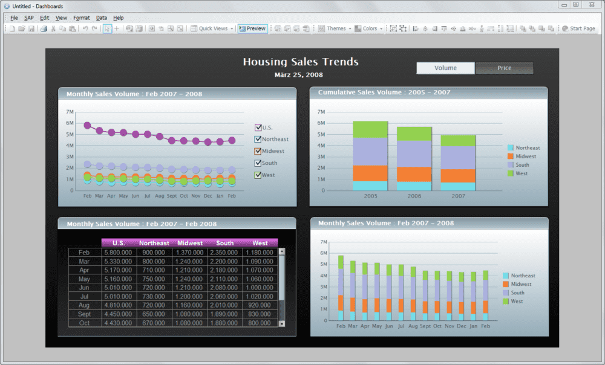This screenshot has width=605, height=365.
Task: Open the Colors dropdown
Action: click(x=368, y=28)
